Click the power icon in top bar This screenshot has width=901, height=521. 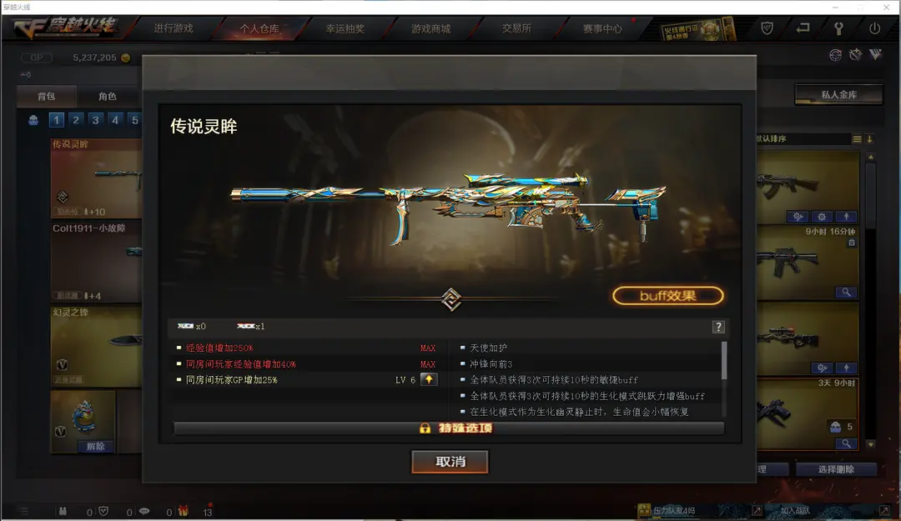coord(874,28)
